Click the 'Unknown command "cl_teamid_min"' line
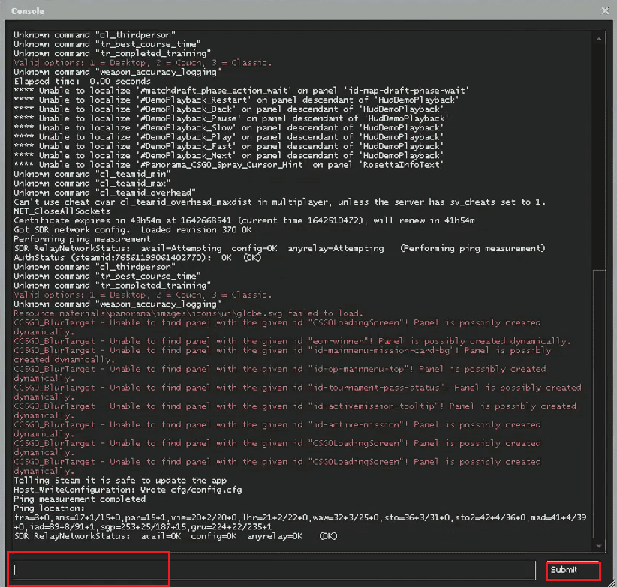617x587 pixels. tap(92, 174)
